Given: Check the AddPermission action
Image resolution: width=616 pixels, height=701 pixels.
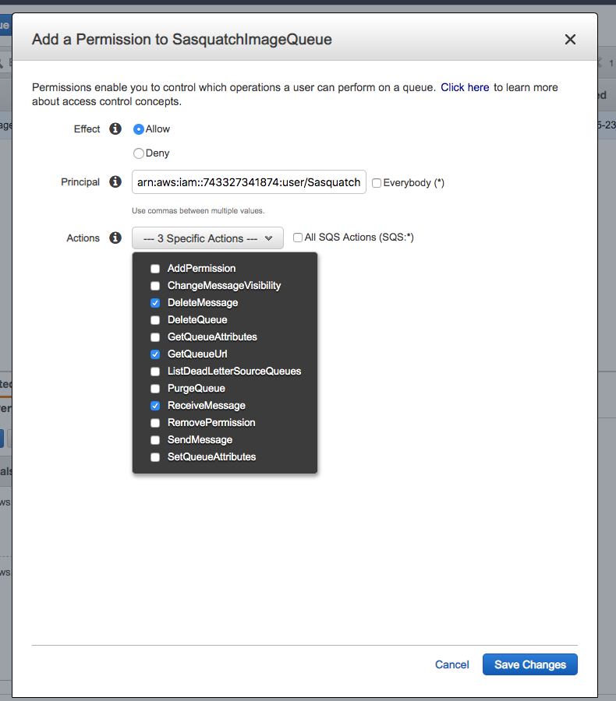Looking at the screenshot, I should tap(155, 269).
